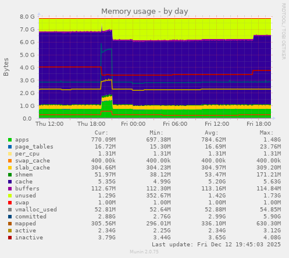Click the 'inactive' legend label

click(x=29, y=238)
